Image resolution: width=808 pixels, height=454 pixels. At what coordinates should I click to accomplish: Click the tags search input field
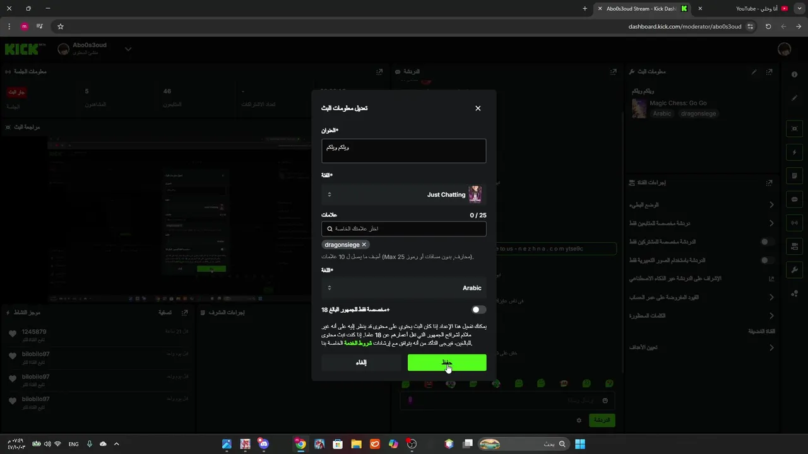(x=403, y=229)
